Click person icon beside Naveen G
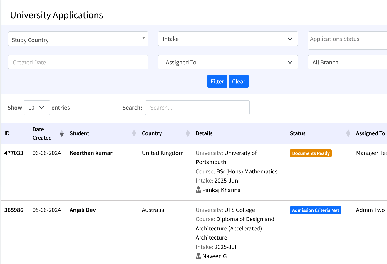387x264 pixels. tap(198, 256)
